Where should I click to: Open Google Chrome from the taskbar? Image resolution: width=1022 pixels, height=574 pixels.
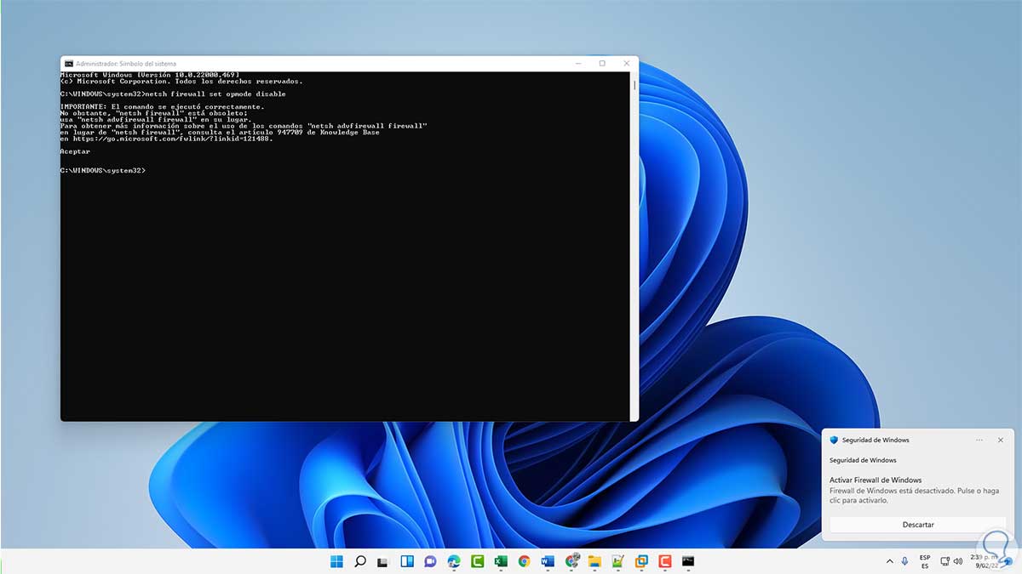pos(524,561)
